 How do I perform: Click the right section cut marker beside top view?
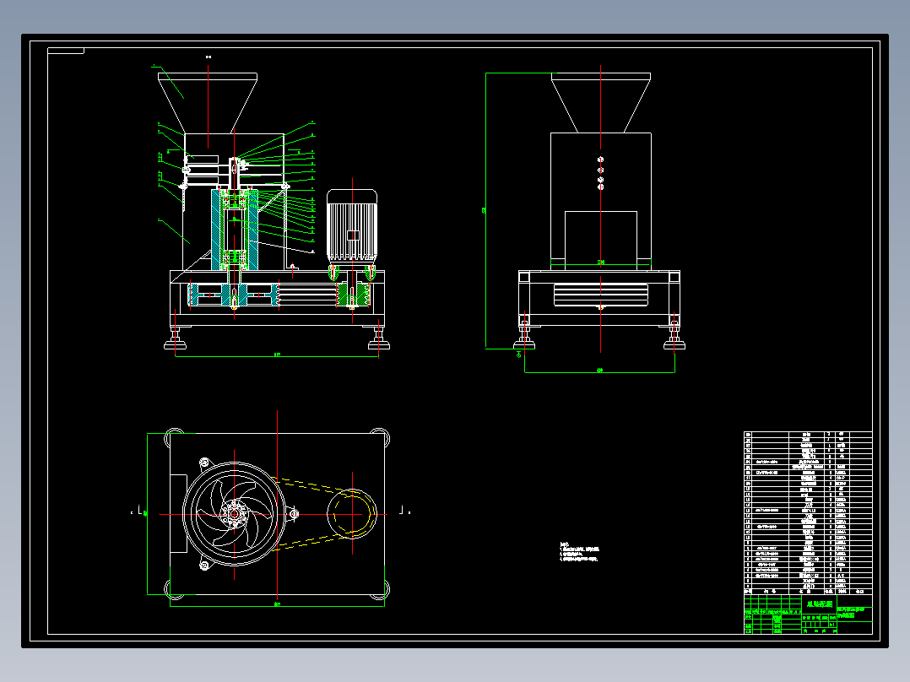click(404, 510)
